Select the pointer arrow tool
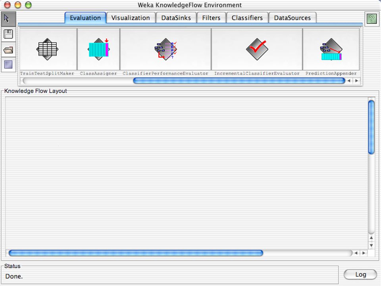The width and height of the screenshot is (381, 286). [x=8, y=19]
